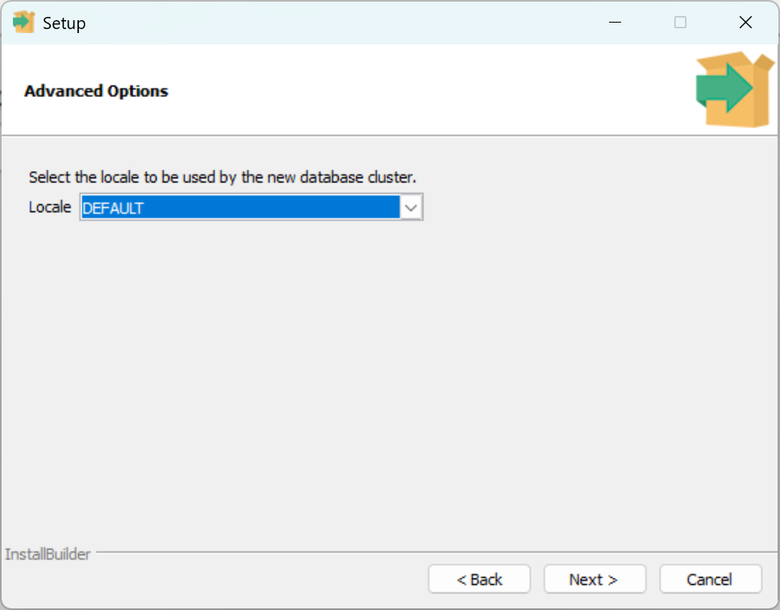Viewport: 780px width, 610px height.
Task: Click the Locale field label
Action: point(50,207)
